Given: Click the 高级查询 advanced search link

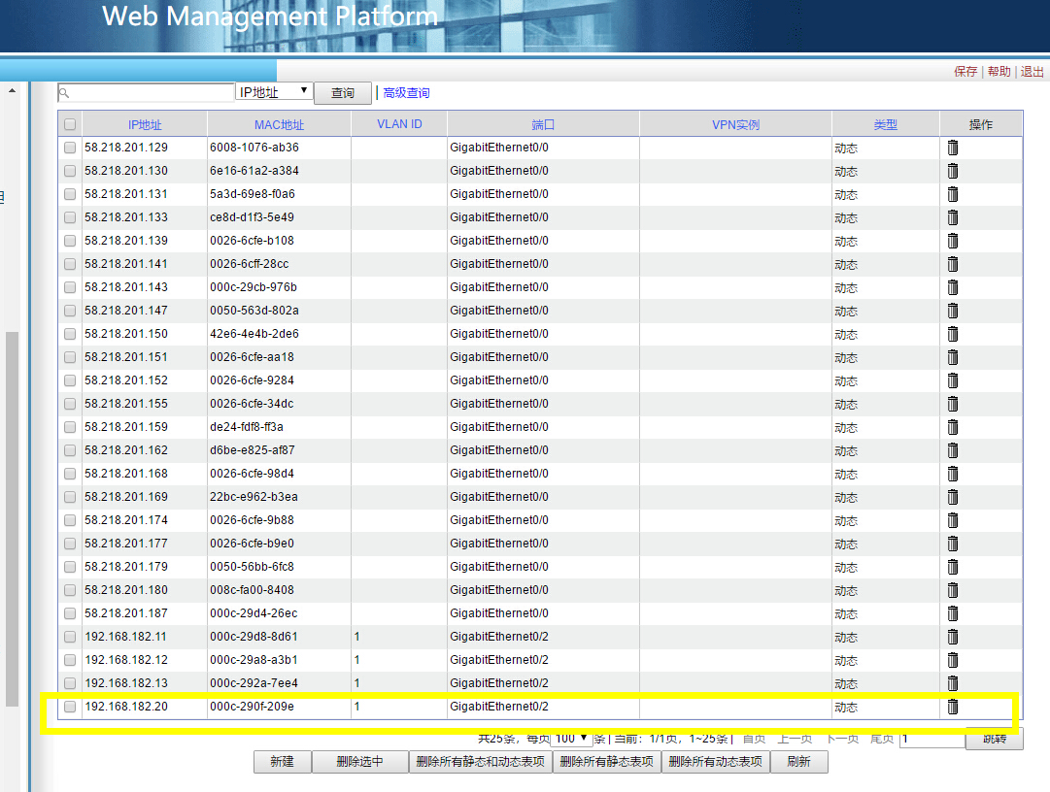Looking at the screenshot, I should pos(406,93).
